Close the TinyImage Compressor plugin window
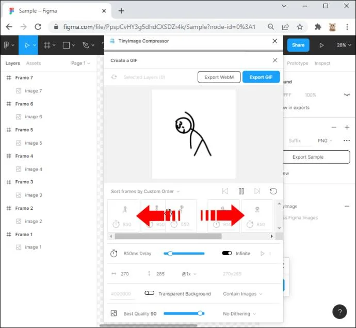Viewport: 356px width, 328px height. (274, 41)
